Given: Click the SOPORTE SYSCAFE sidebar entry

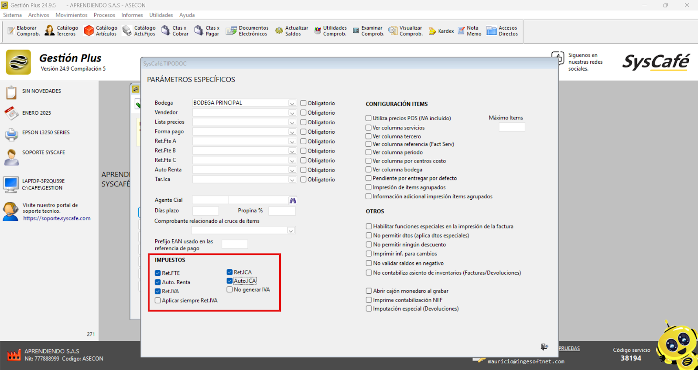Looking at the screenshot, I should pos(43,153).
